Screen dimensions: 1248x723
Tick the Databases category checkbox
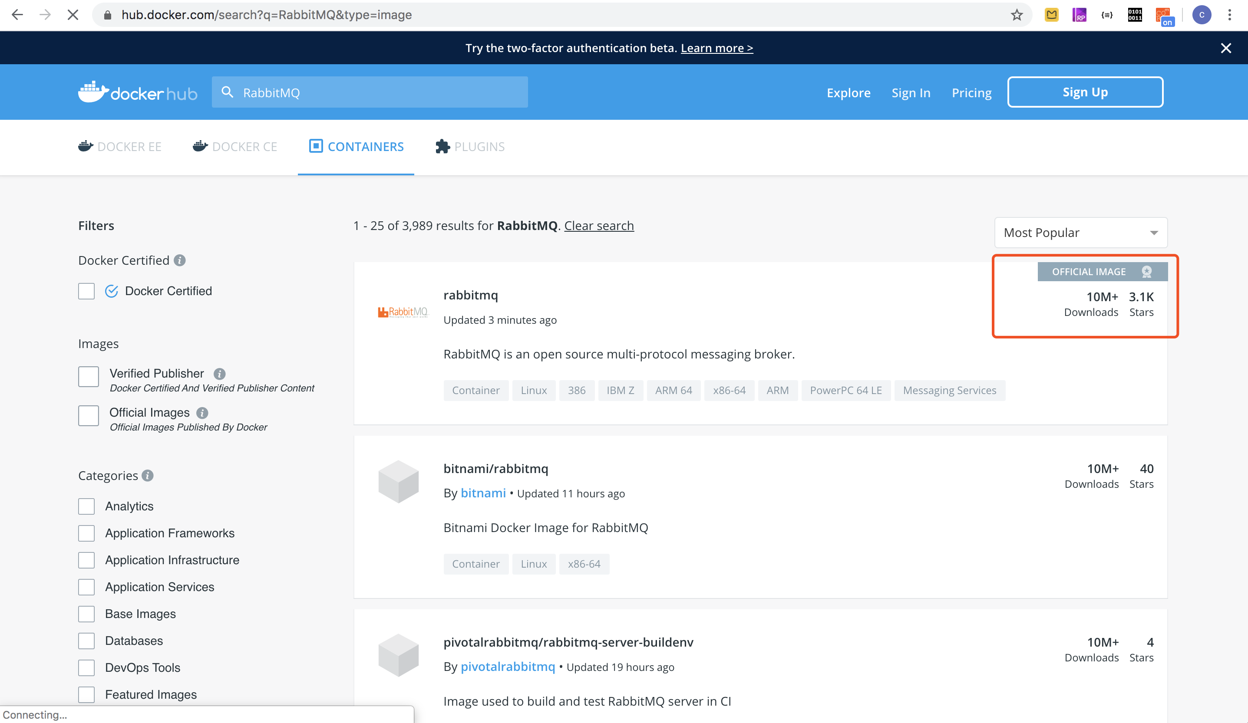point(87,641)
